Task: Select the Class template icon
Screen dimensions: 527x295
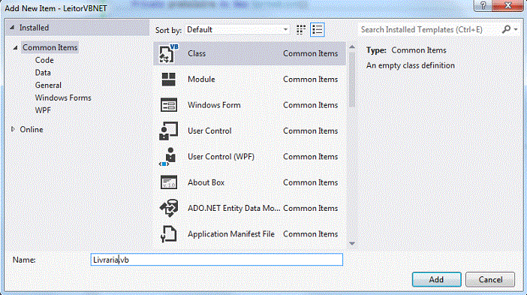Action: tap(168, 54)
